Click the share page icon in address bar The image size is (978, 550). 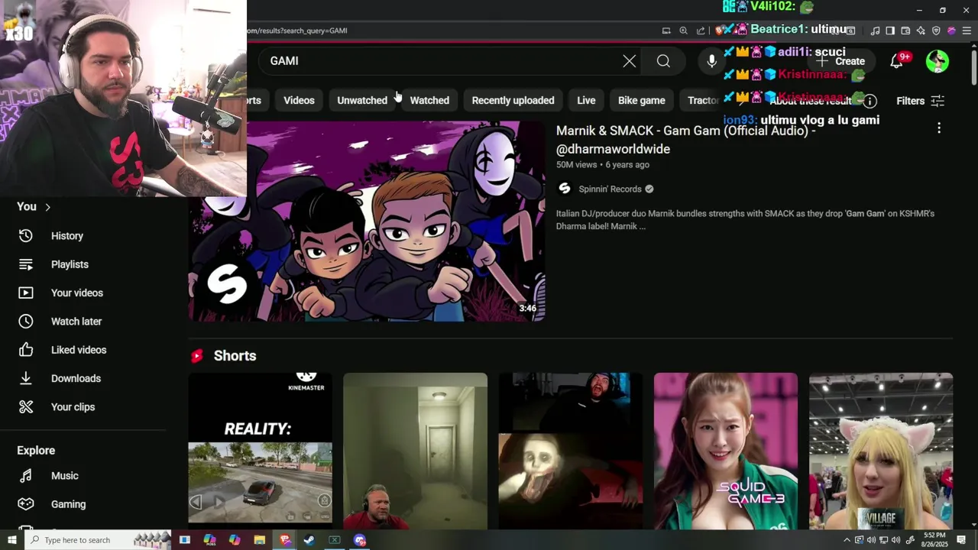point(701,31)
